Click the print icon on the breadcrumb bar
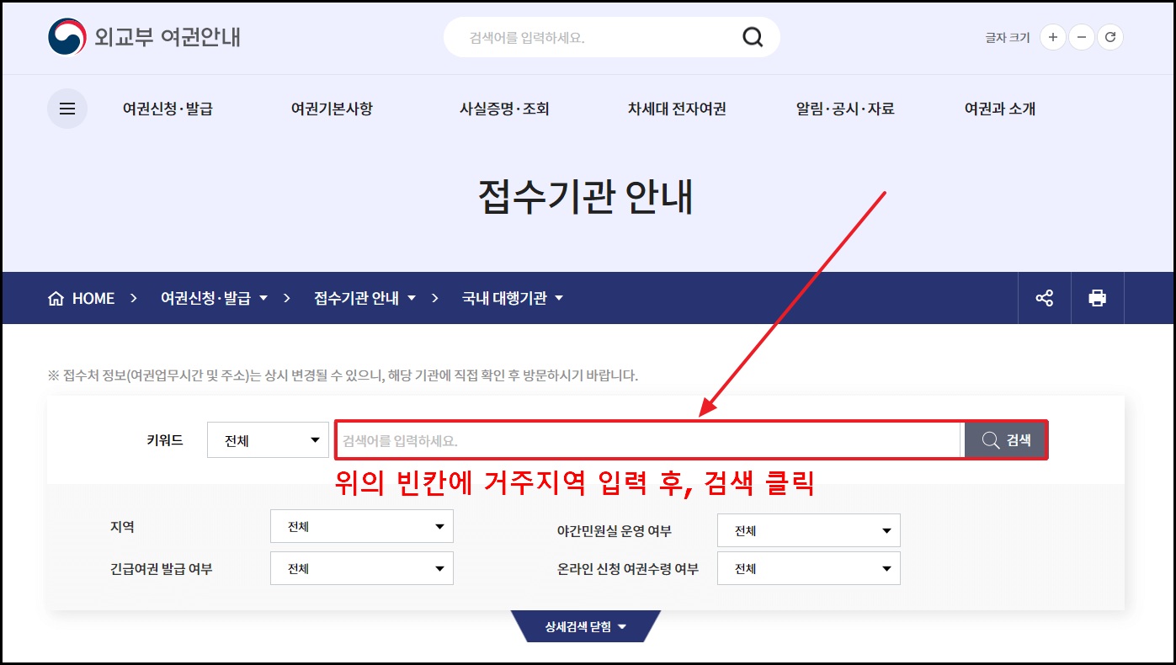The image size is (1176, 665). point(1098,298)
